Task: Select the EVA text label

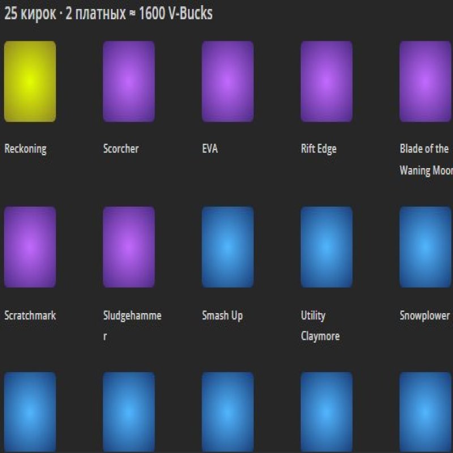Action: click(210, 149)
